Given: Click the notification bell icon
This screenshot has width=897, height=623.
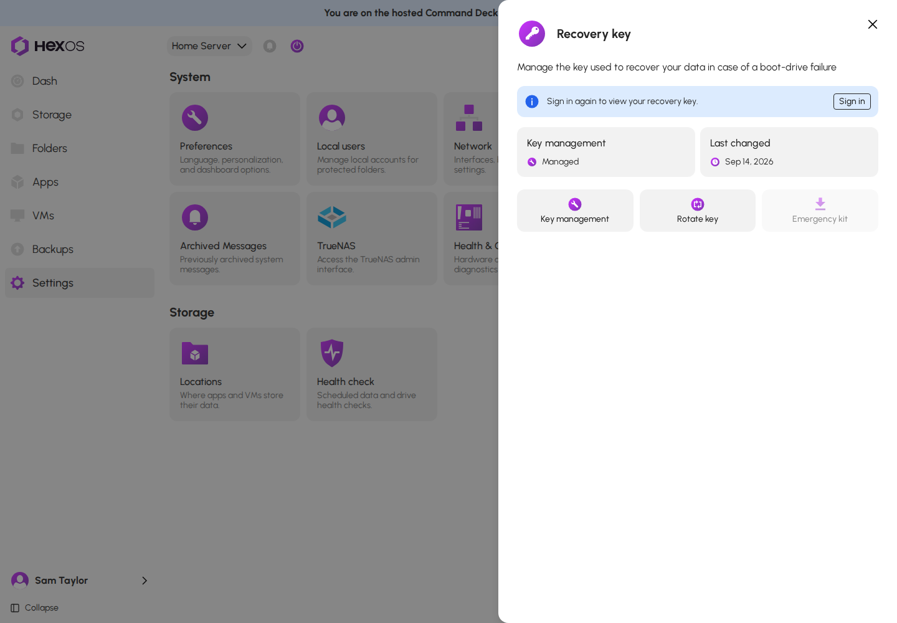Looking at the screenshot, I should pyautogui.click(x=270, y=46).
